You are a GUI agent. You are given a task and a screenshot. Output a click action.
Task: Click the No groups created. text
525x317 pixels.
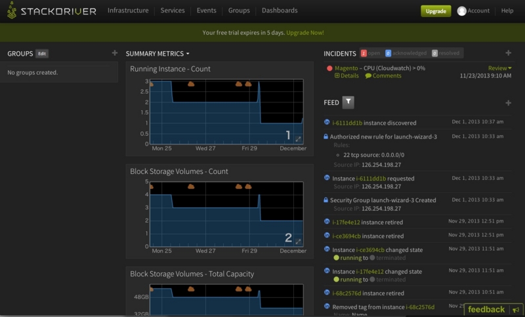32,72
